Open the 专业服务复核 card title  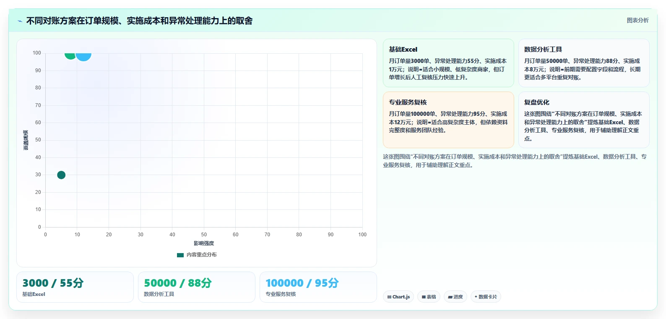tap(408, 102)
